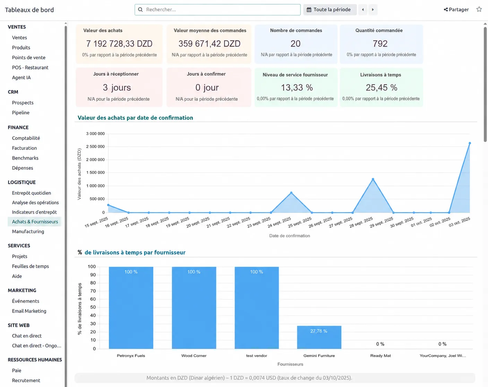Click the Valeur des achats card
The width and height of the screenshot is (488, 387).
119,44
